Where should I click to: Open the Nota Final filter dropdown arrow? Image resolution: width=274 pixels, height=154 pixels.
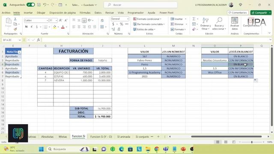[x=20, y=52]
